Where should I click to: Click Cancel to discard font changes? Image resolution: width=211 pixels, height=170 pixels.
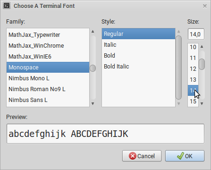coord(142,156)
